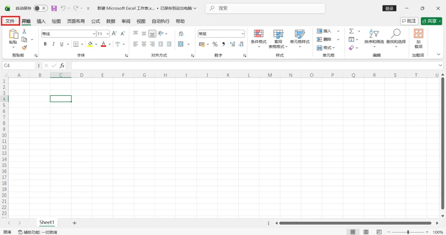
Task: Open the Format (格式) cells dropdown
Action: tap(326, 47)
